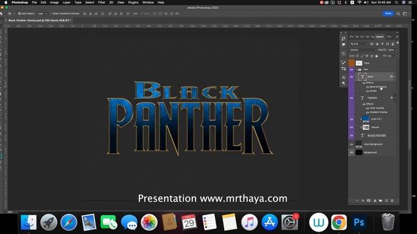Click the lock transparent pixels icon
Screen dimensions: 417x234
pyautogui.click(x=358, y=56)
